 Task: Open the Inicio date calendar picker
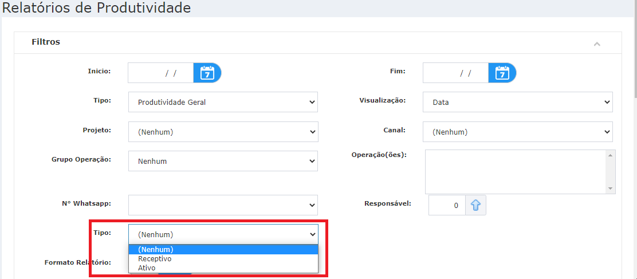coord(207,73)
